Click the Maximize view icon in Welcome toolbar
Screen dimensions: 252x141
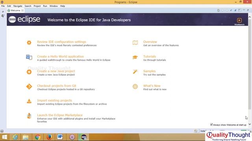pos(248,10)
